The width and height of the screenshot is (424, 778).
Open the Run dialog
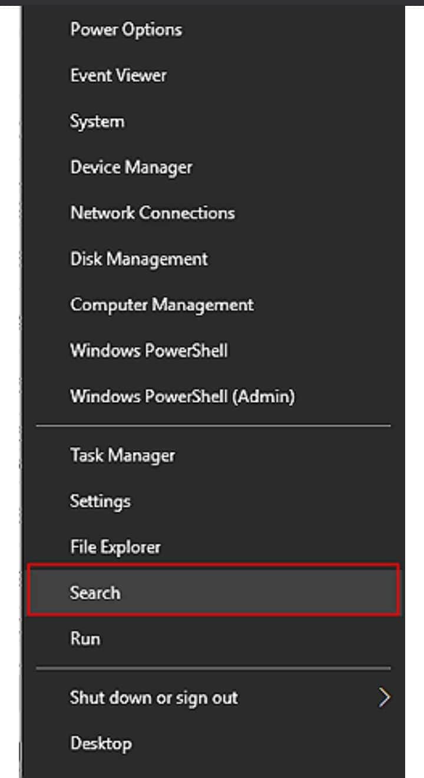click(x=85, y=638)
